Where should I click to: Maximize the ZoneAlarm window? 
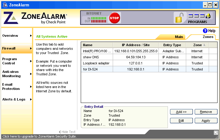click(x=210, y=5)
